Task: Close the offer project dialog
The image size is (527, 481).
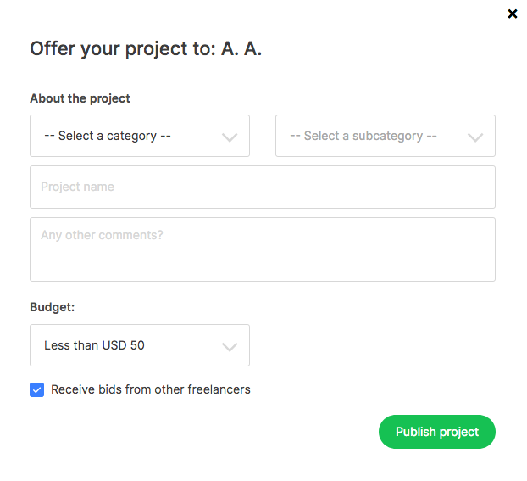Action: coord(513,14)
